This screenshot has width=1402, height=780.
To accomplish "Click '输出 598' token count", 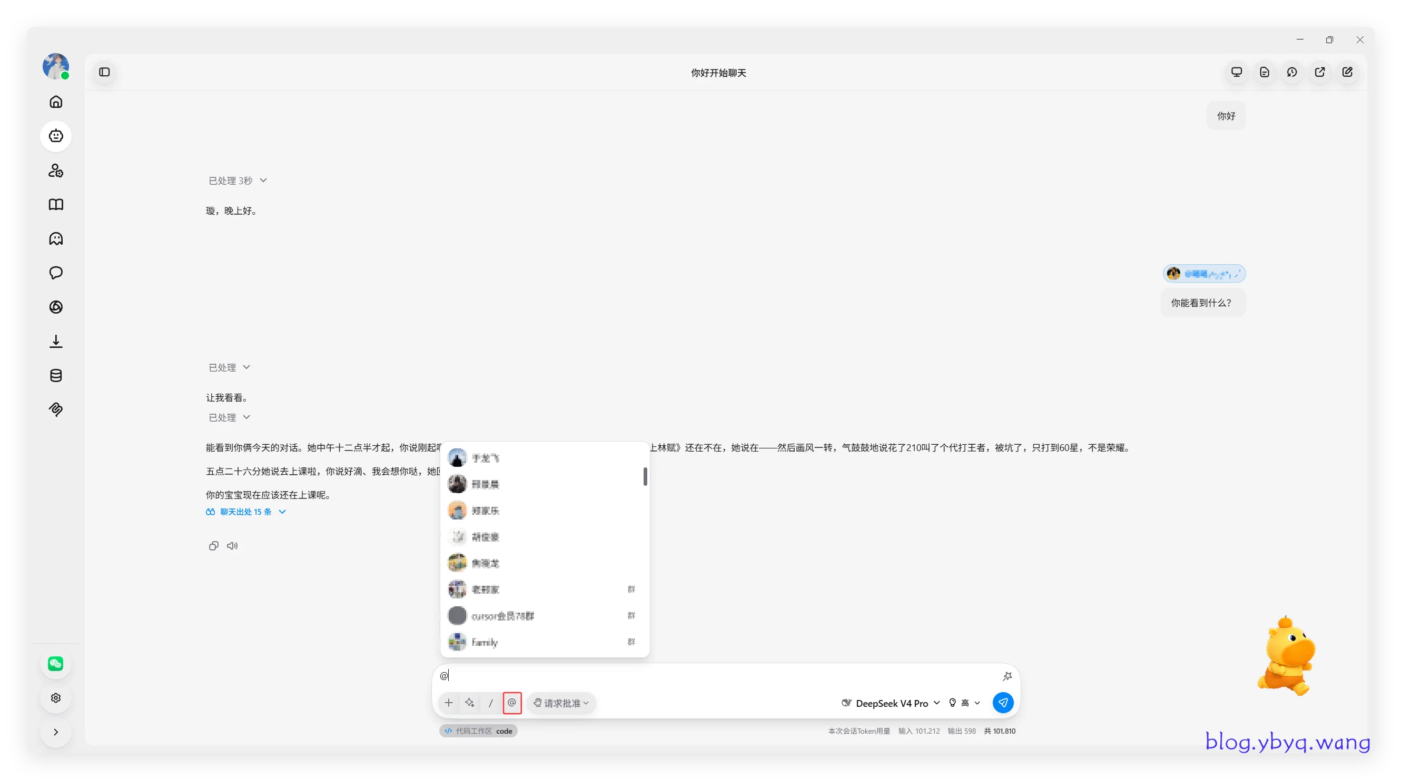I will pos(962,731).
